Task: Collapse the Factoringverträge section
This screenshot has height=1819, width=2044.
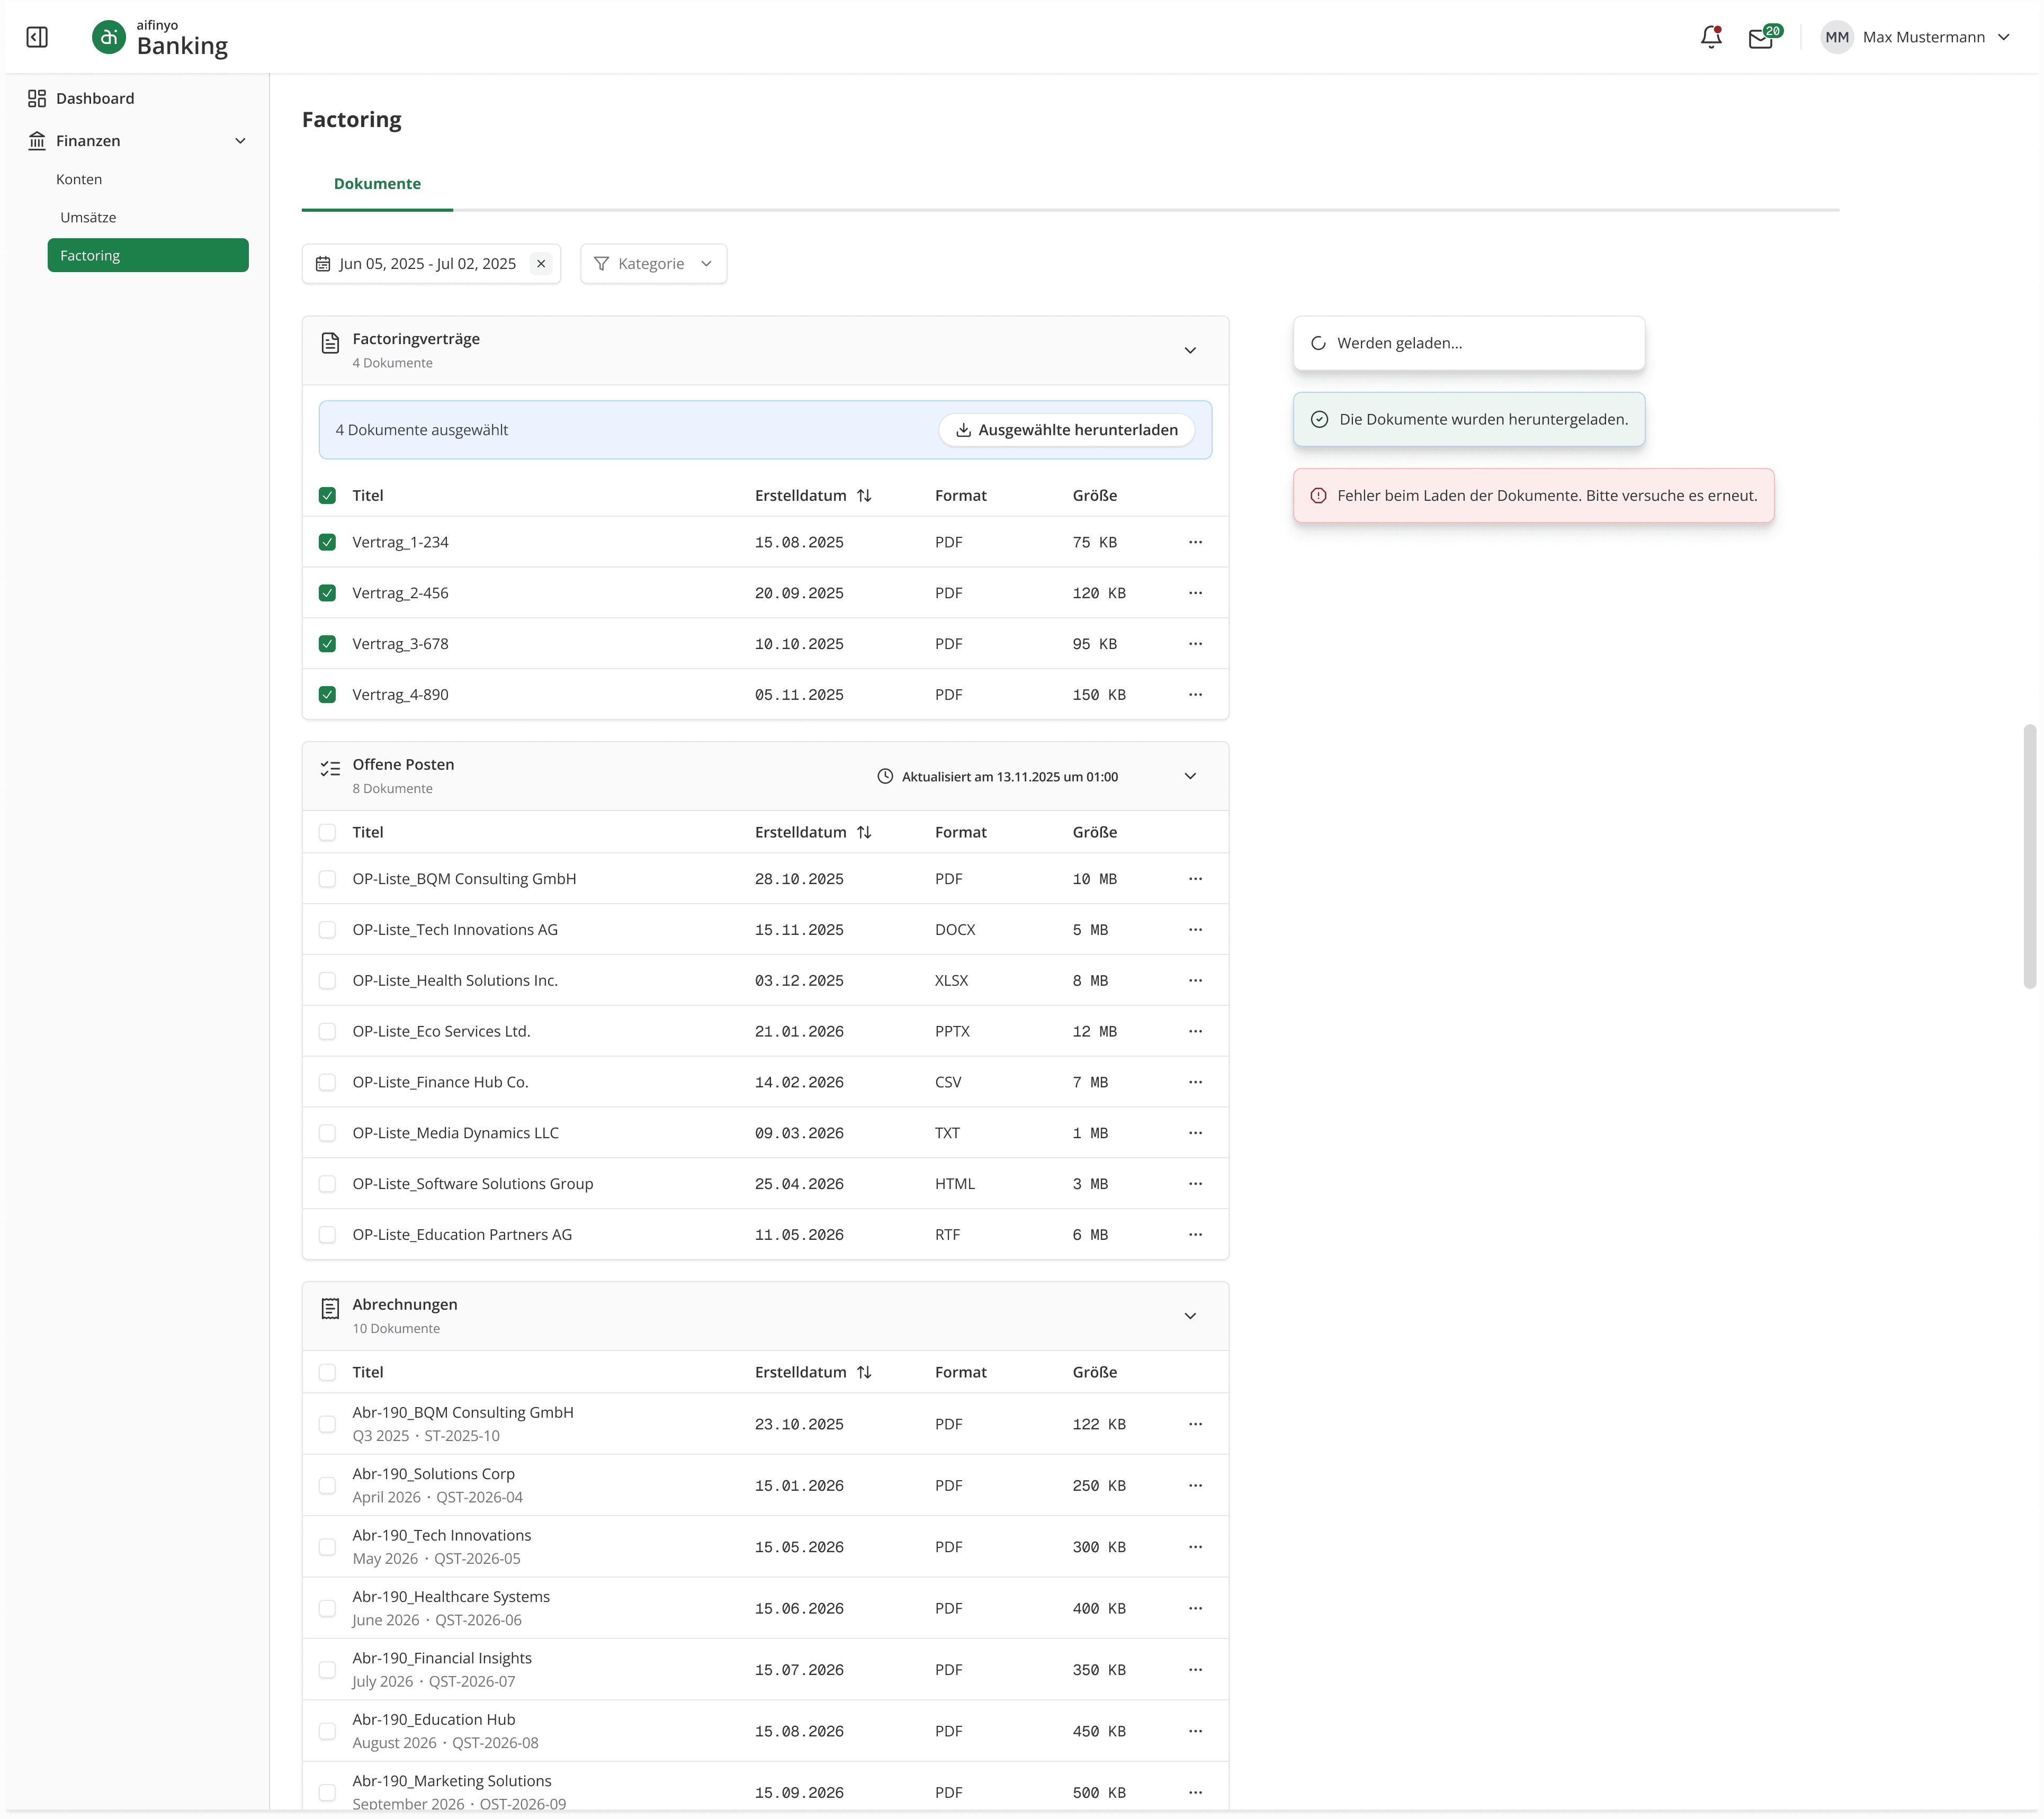Action: click(x=1190, y=350)
